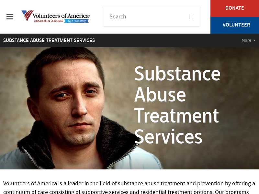Click the word Abuse in hero heading
Image resolution: width=259 pixels, height=194 pixels.
[x=160, y=94]
